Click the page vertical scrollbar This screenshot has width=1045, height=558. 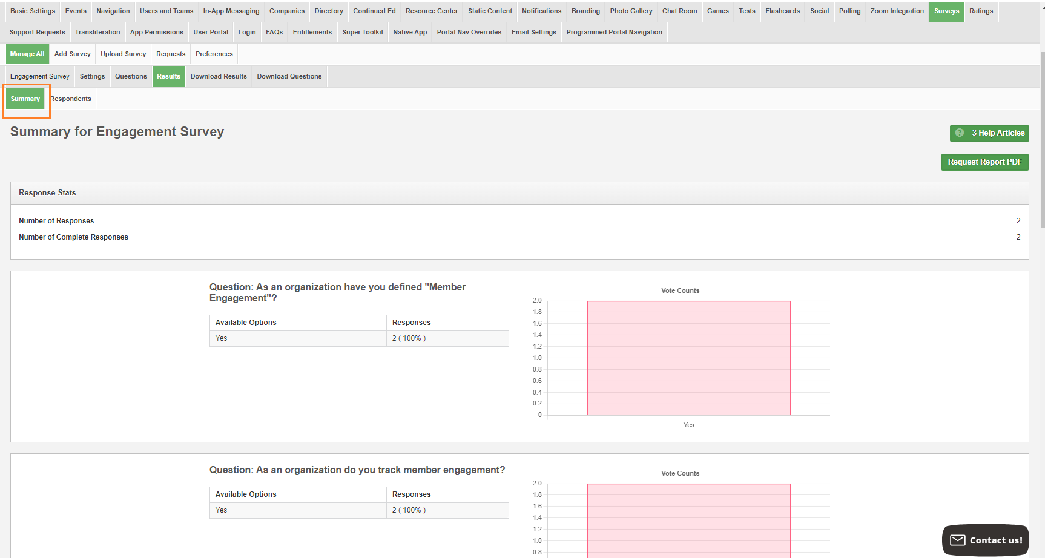(1042, 139)
